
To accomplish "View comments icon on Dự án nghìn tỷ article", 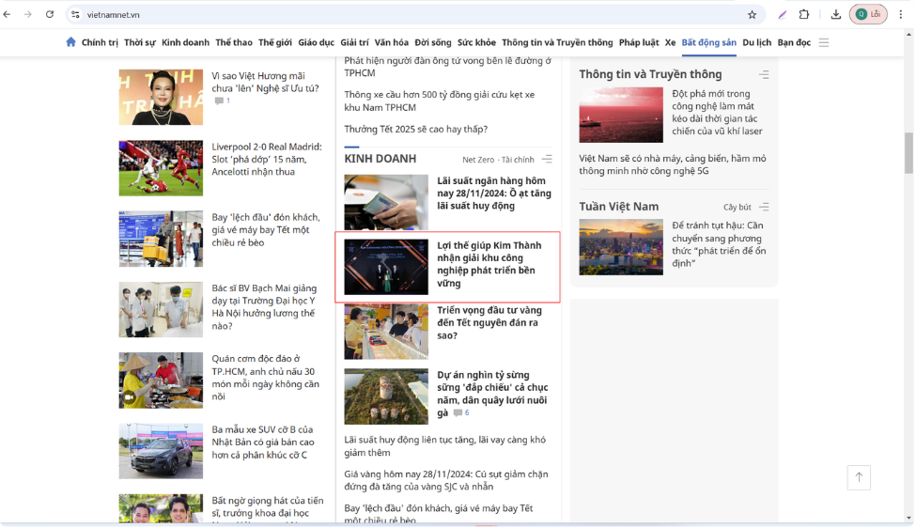I will [458, 413].
